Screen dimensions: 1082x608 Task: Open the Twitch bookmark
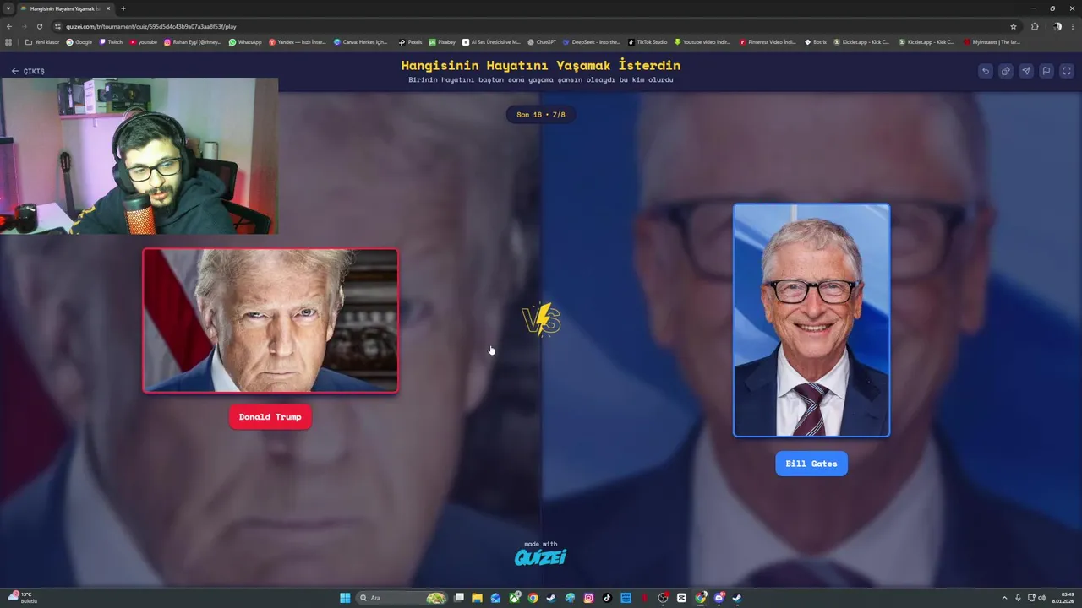pyautogui.click(x=111, y=41)
